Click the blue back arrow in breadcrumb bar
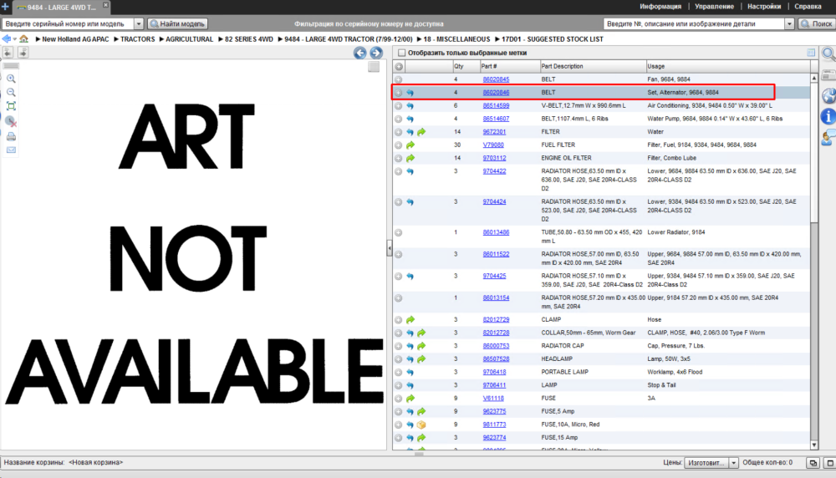 tap(7, 39)
